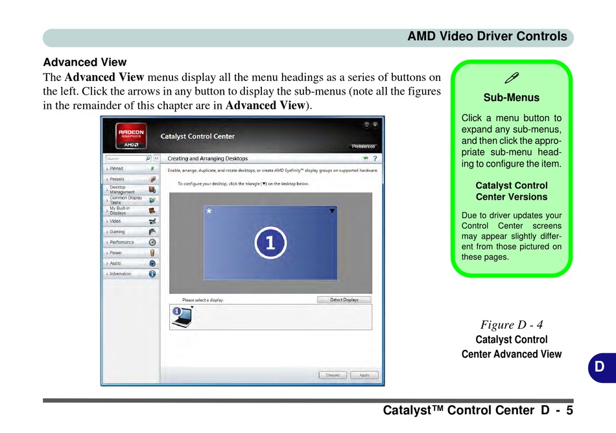Viewport: 616px width, 433px height.
Task: Click the "Figure D - 4" caption
Action: (x=512, y=325)
